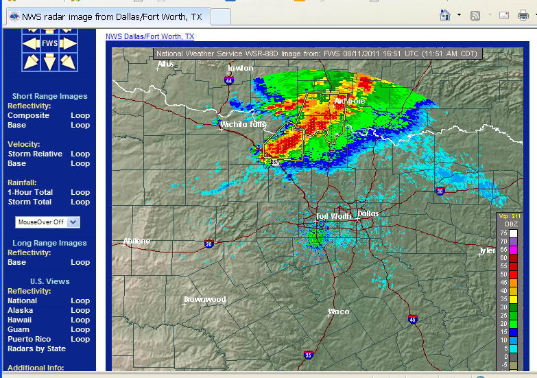Open Loop for long range Base reflectivity

point(80,262)
